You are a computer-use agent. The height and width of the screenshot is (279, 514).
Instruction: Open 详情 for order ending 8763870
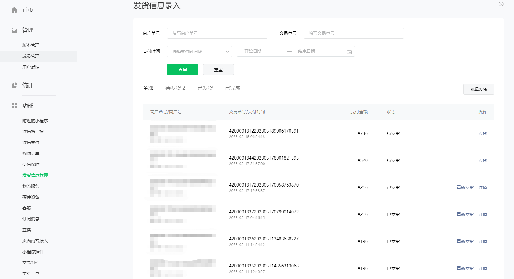click(483, 187)
